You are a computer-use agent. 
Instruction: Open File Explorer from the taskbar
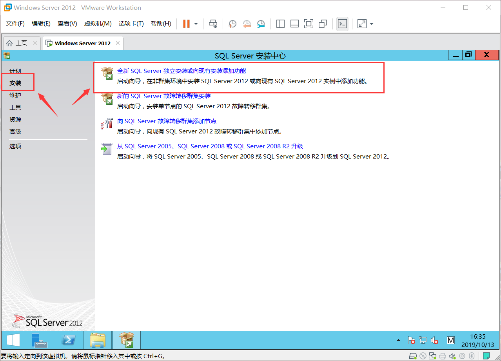97,340
